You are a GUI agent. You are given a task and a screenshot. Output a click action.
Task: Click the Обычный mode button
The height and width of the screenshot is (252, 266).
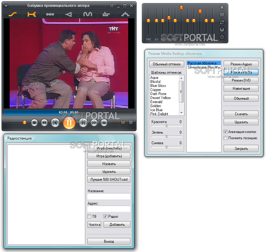pos(241,98)
